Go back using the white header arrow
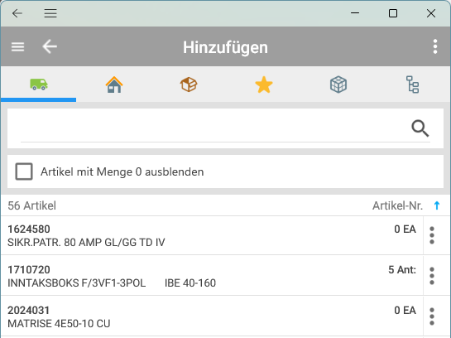The width and height of the screenshot is (451, 338). tap(50, 46)
